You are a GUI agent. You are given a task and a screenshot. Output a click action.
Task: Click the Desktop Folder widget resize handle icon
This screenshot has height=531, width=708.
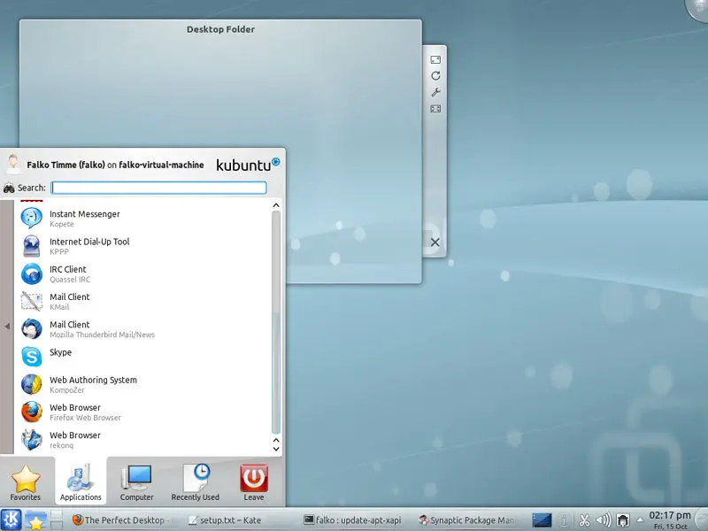[435, 59]
